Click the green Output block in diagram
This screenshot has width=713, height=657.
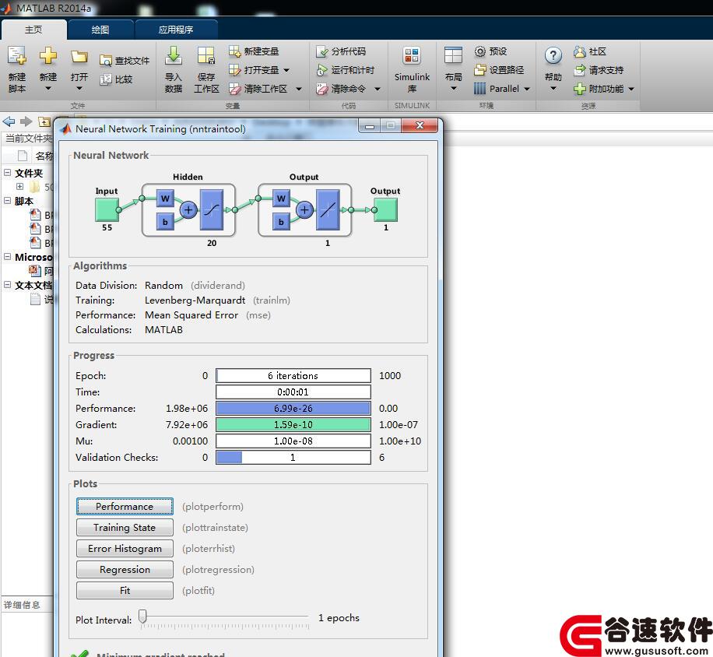(x=385, y=209)
